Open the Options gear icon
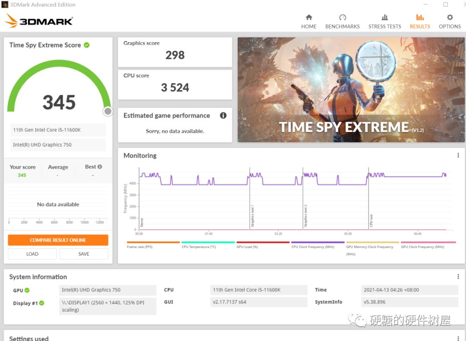Viewport: 466px width, 341px height. click(450, 18)
